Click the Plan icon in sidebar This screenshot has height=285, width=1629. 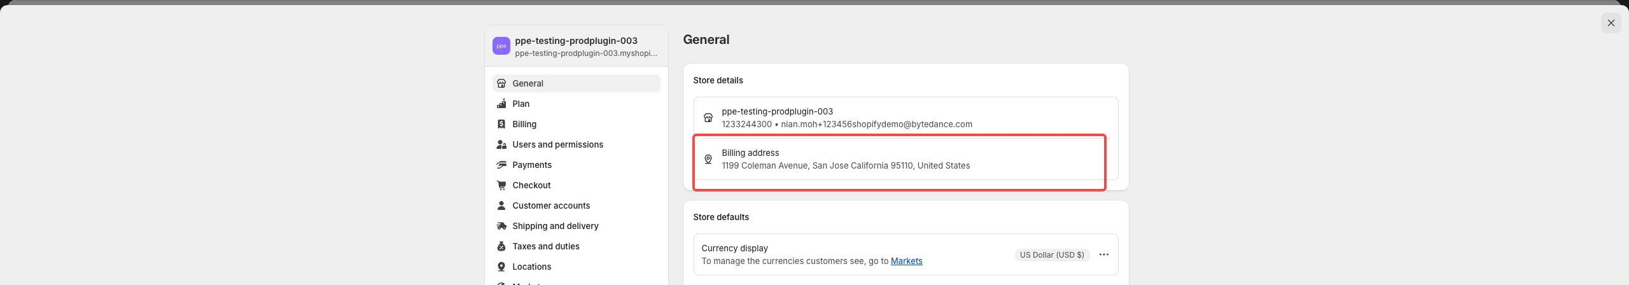tap(501, 104)
